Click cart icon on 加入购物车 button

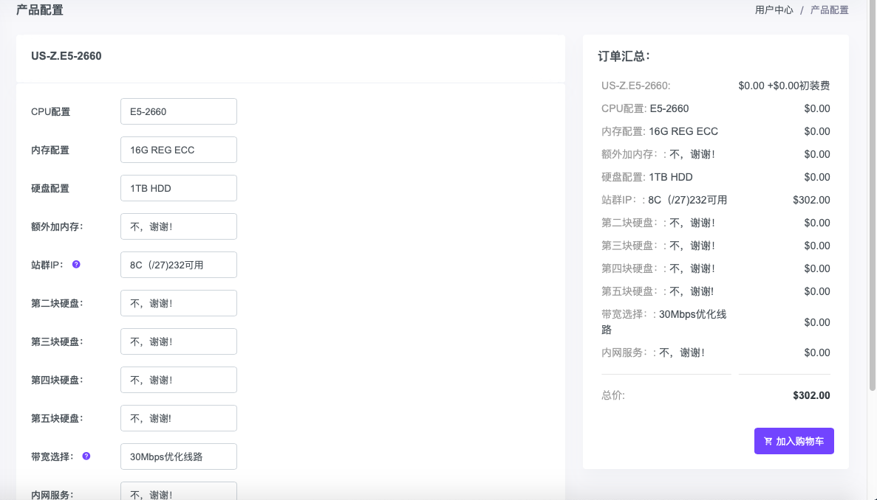pyautogui.click(x=768, y=441)
